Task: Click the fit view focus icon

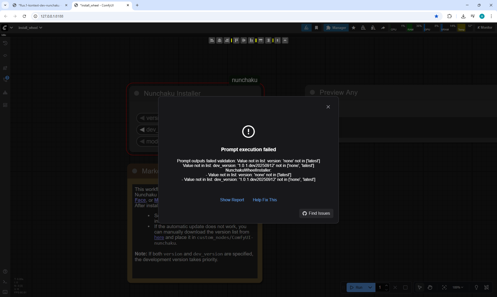Action: 444,287
